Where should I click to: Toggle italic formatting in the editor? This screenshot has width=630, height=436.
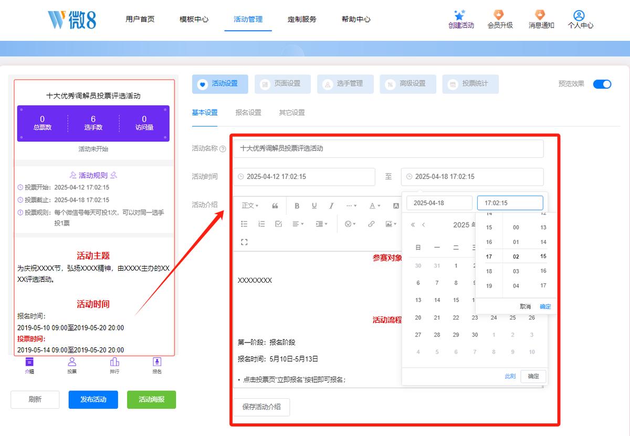pyautogui.click(x=331, y=206)
